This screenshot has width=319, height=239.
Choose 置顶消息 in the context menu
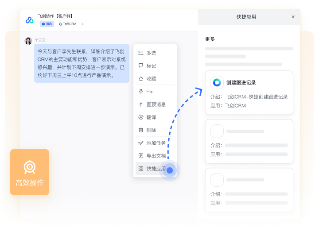155,104
